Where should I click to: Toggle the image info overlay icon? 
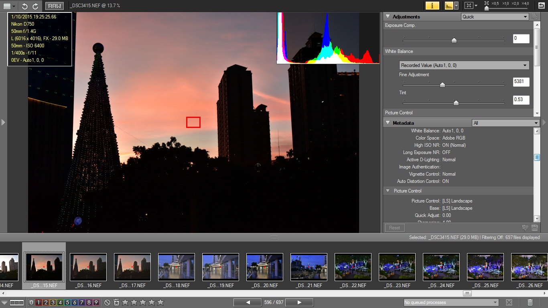432,6
